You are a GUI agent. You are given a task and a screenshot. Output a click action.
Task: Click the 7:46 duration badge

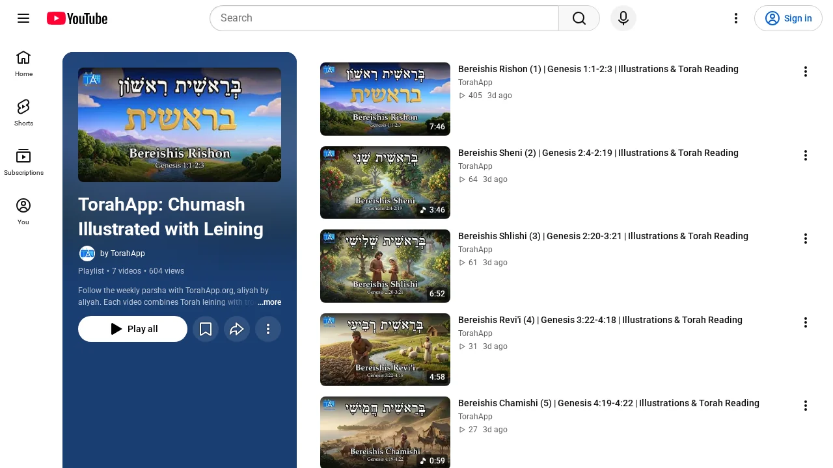(437, 127)
